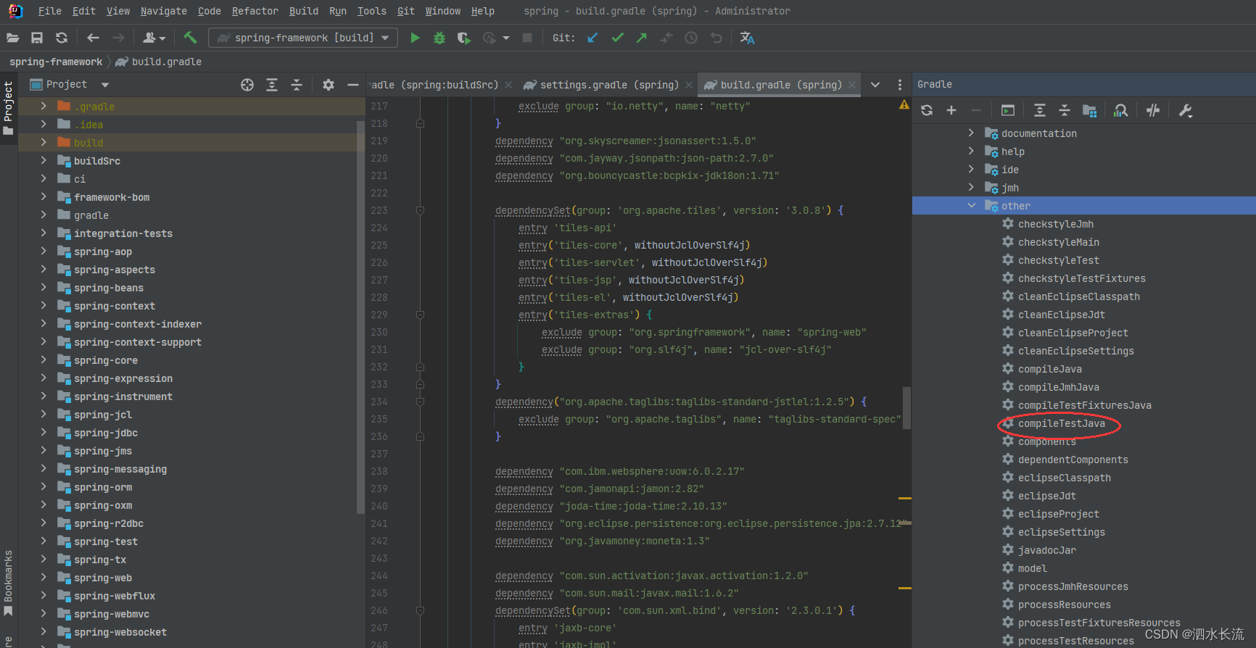
Task: Click the Git update project arrow icon
Action: pos(592,38)
